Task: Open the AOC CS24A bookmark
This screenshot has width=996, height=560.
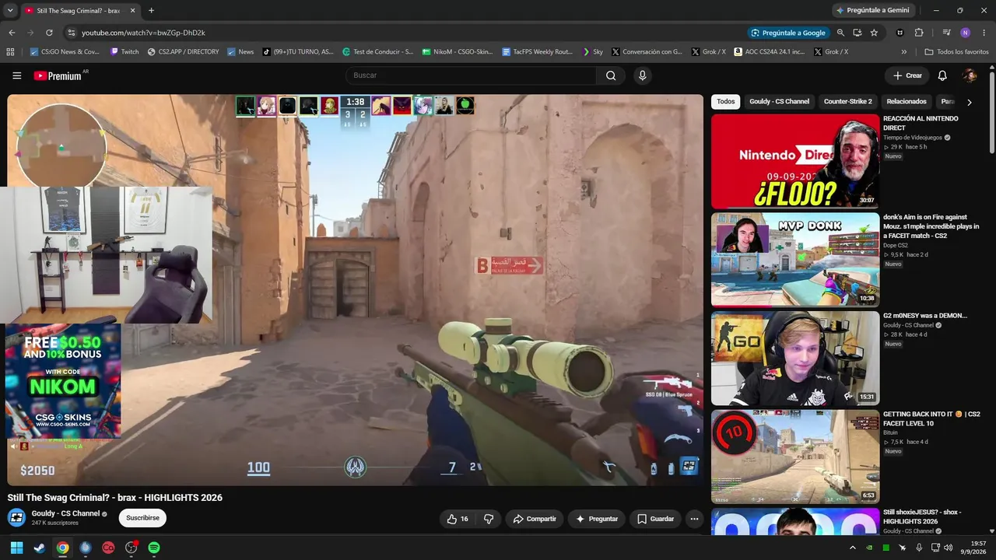Action: [768, 51]
